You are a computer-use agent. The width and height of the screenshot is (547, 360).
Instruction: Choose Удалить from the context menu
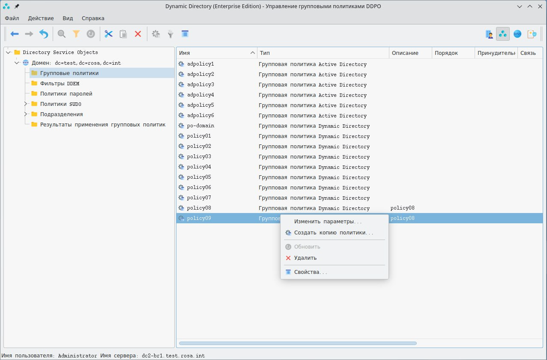point(305,258)
